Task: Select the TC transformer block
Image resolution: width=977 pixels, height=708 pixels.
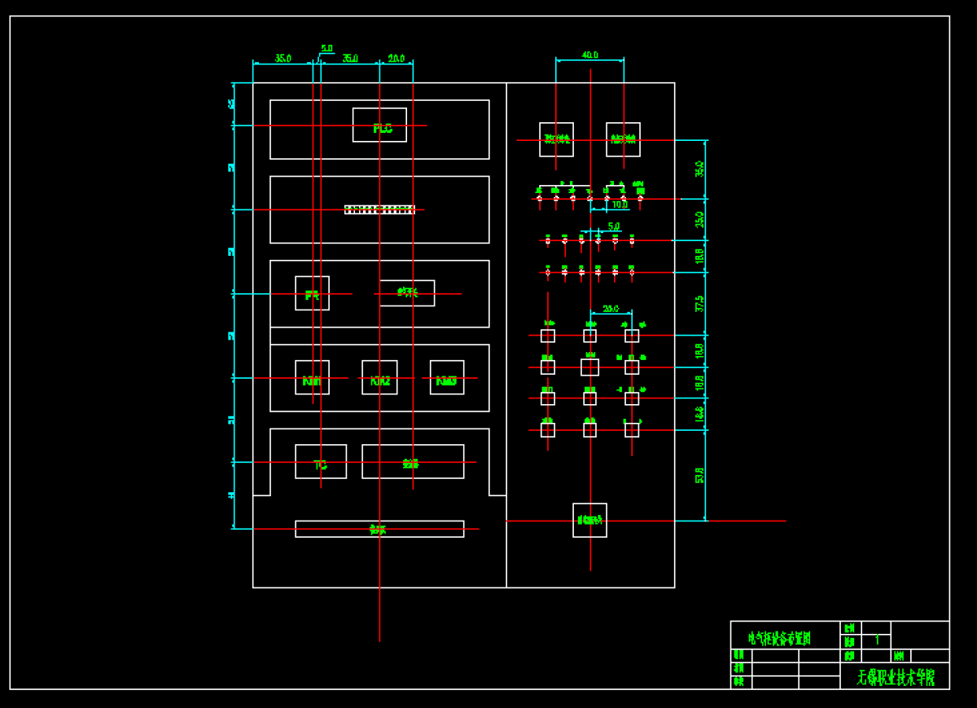Action: click(x=321, y=463)
